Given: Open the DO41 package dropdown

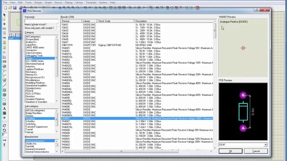Looking at the screenshot, I should (x=265, y=145).
